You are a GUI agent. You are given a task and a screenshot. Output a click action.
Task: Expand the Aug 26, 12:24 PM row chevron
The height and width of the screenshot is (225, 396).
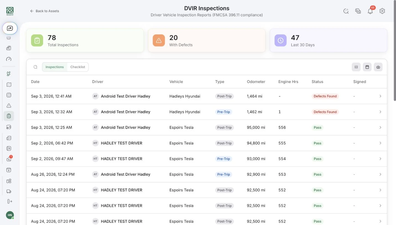[x=380, y=174]
